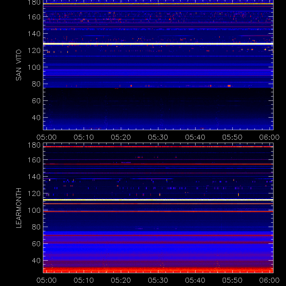Pick the 60 tick label on LEARMONTH plot
286x286 pixels.
pos(36,244)
